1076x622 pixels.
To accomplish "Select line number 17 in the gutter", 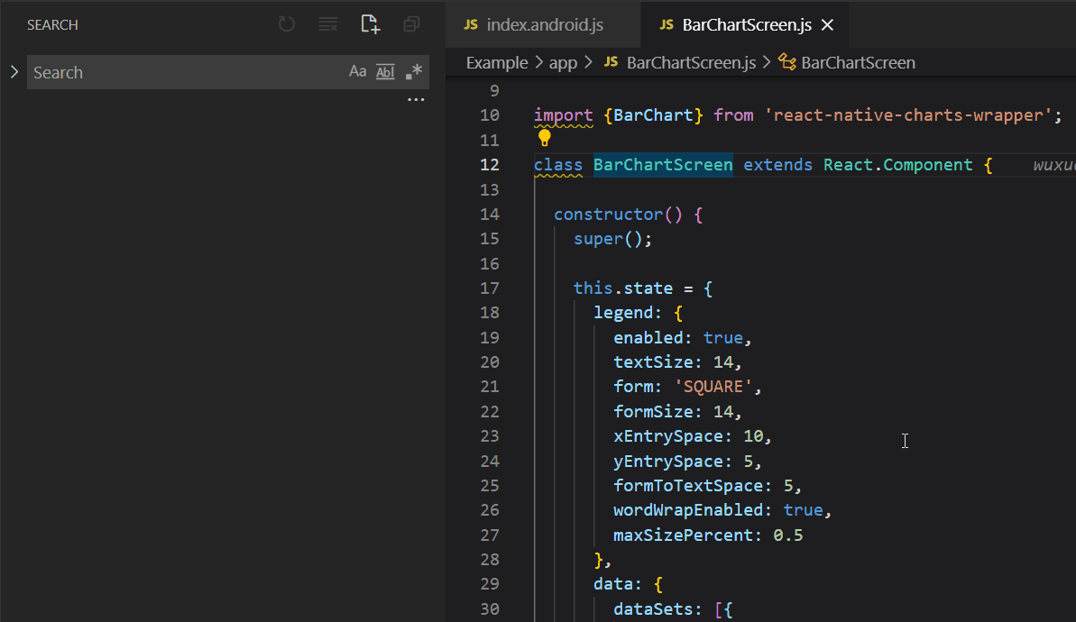I will tap(490, 288).
